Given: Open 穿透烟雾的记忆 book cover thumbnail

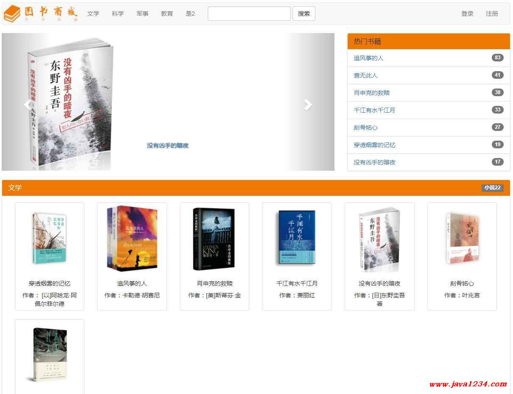Looking at the screenshot, I should pos(50,239).
